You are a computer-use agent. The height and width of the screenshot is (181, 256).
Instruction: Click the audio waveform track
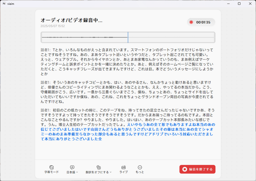128,37
